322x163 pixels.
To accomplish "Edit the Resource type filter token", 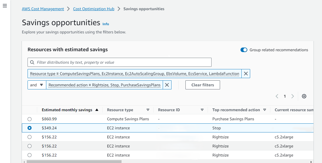I will [x=135, y=74].
